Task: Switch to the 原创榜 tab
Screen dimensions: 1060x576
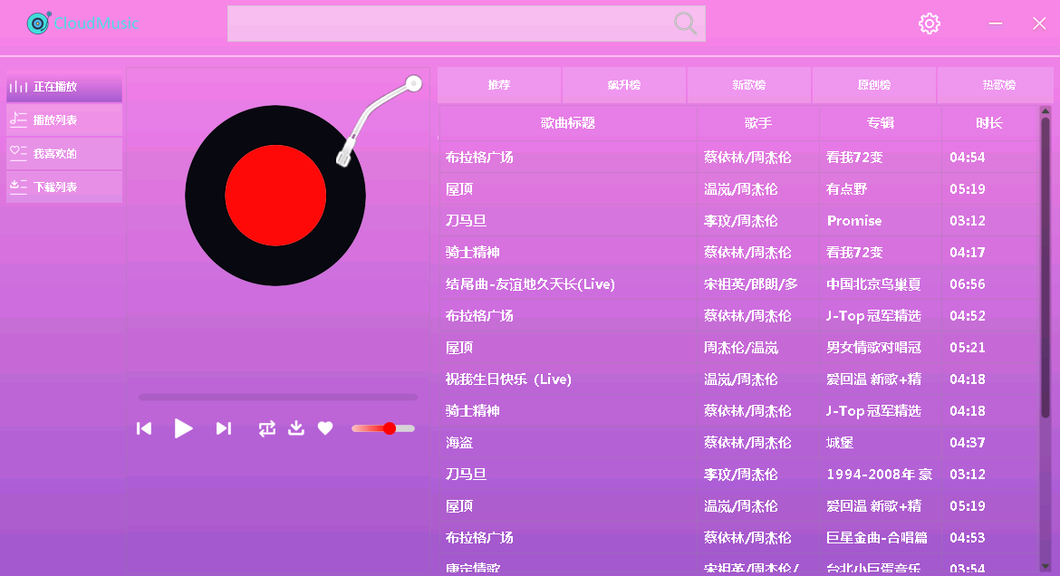Action: pos(874,85)
